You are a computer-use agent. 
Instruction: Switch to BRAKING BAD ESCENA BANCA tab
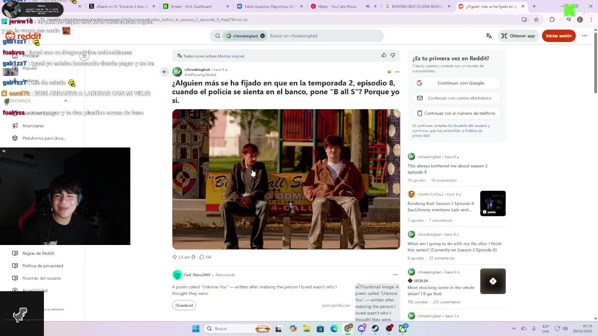click(x=418, y=7)
